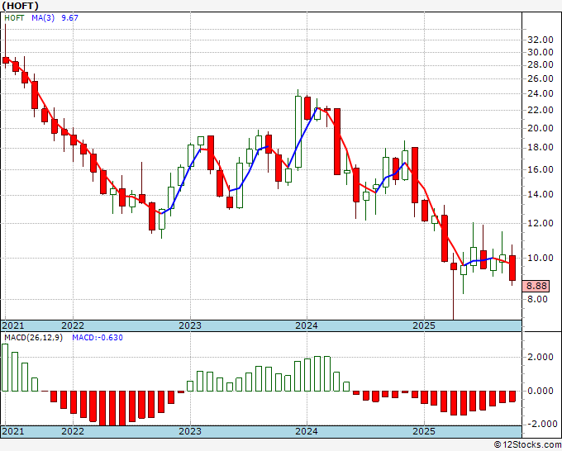The height and width of the screenshot is (451, 562).
Task: Click the 30.00 price axis label
Action: tap(541, 52)
